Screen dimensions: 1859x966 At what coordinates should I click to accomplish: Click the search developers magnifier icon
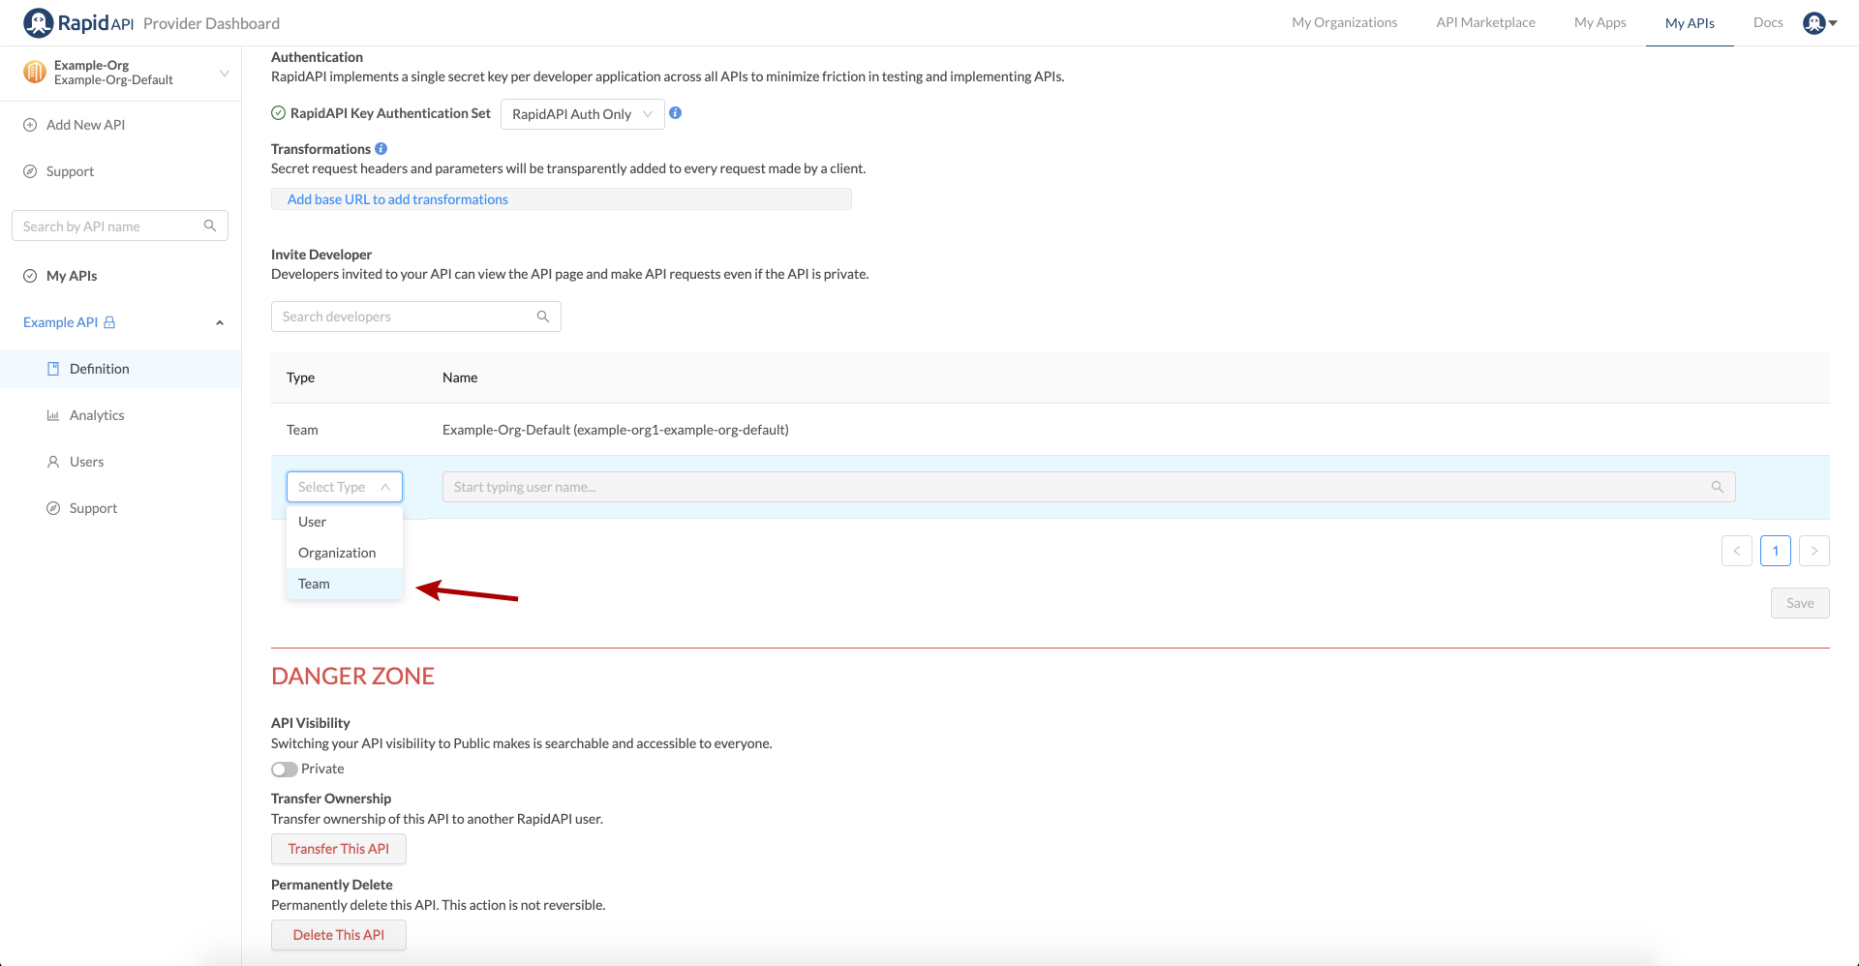point(543,317)
